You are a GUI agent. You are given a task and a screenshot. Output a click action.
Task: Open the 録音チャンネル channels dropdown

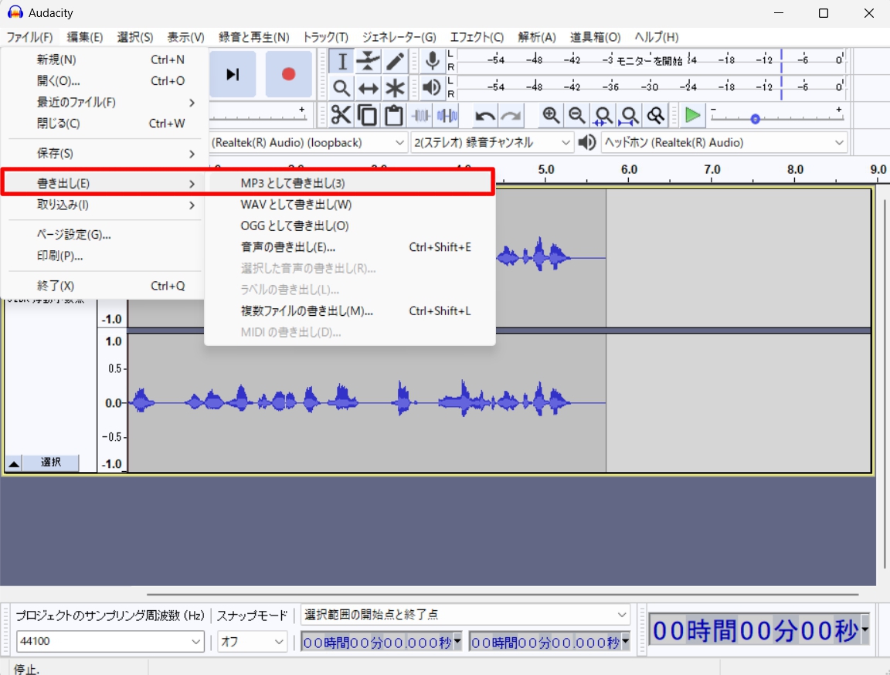(566, 142)
